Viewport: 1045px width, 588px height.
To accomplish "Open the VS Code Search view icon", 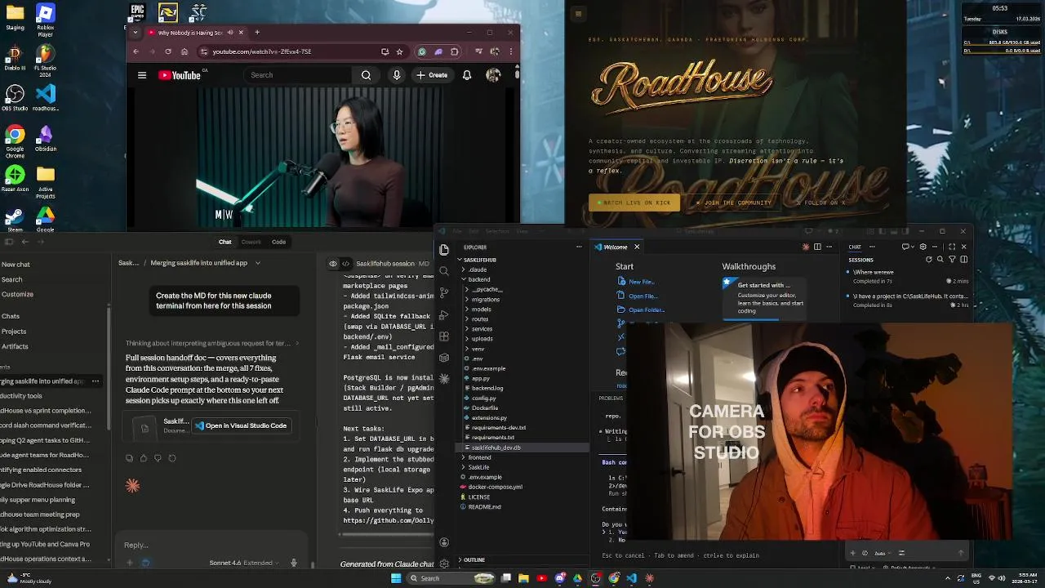I will 444,271.
